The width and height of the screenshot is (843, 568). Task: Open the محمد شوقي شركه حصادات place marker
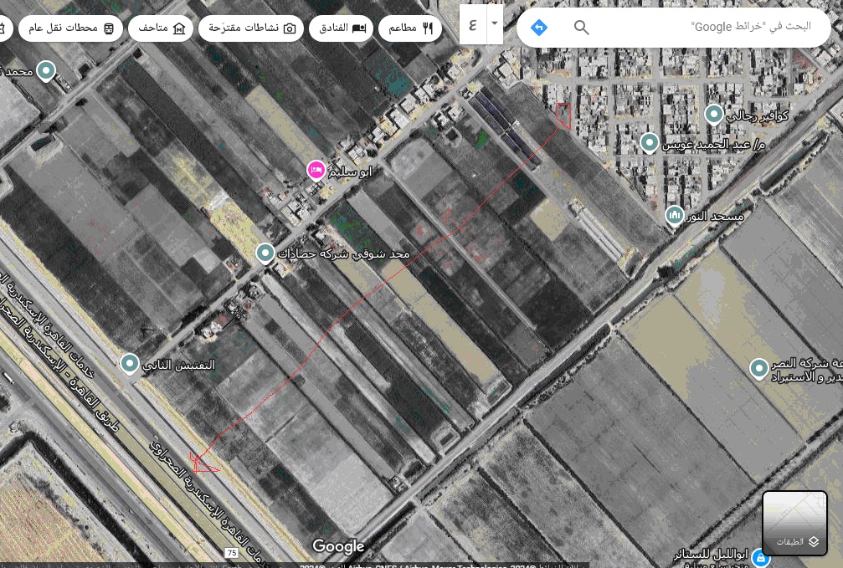click(265, 253)
